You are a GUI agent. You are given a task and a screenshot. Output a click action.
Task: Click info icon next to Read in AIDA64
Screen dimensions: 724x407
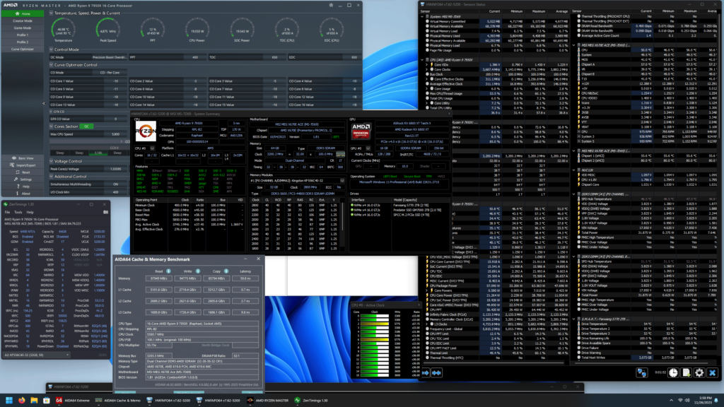[168, 271]
